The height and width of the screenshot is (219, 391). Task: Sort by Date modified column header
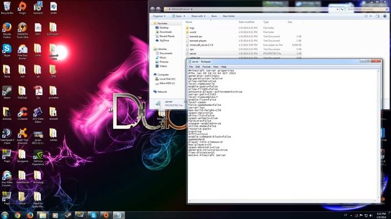pyautogui.click(x=246, y=22)
